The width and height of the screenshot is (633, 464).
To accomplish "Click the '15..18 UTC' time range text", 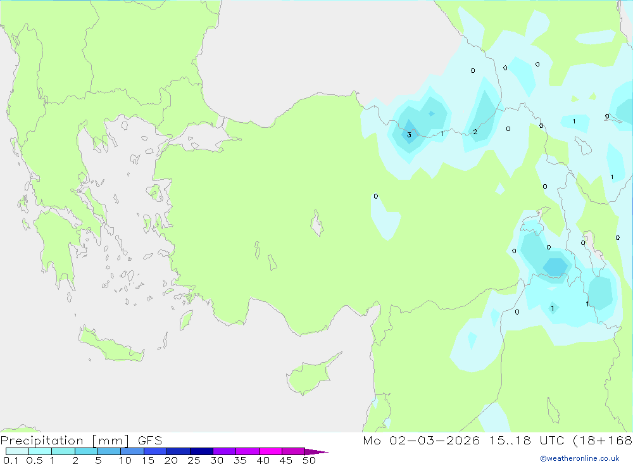I will click(527, 441).
